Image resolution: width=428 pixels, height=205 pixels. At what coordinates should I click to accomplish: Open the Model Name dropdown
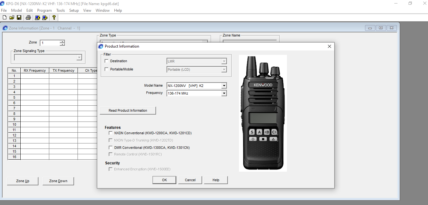tap(224, 86)
